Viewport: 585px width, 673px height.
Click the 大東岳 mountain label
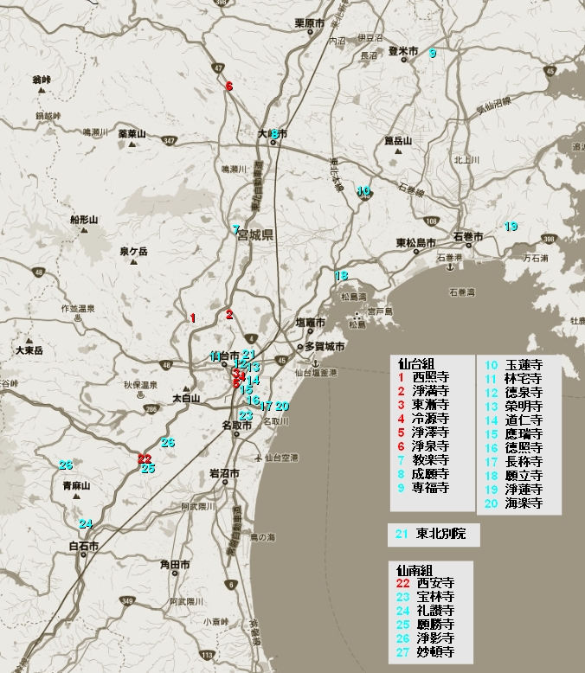tap(29, 350)
